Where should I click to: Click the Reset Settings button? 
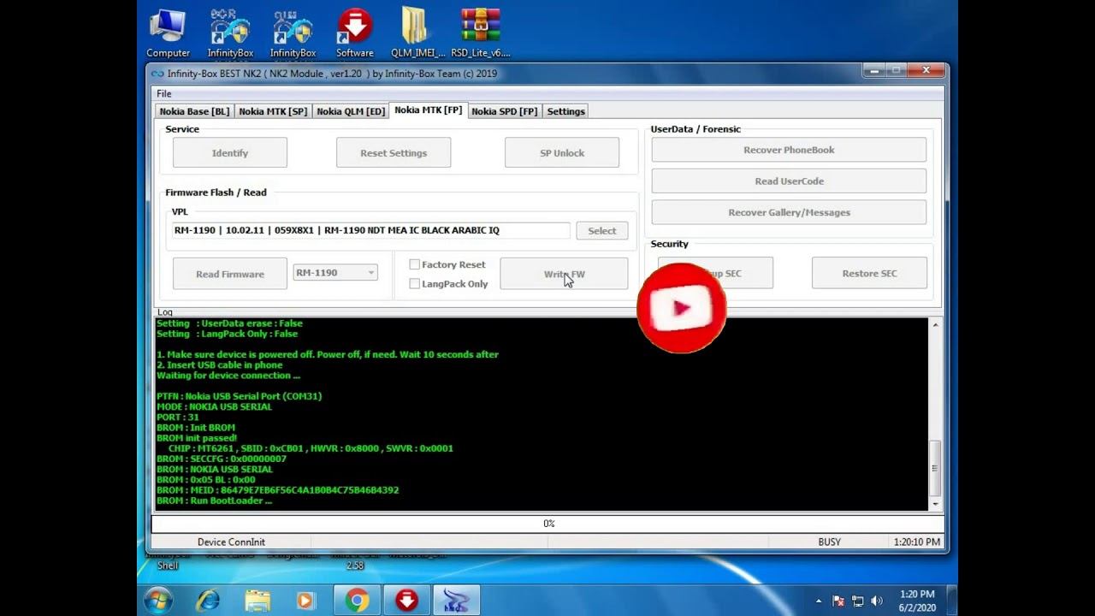(394, 153)
